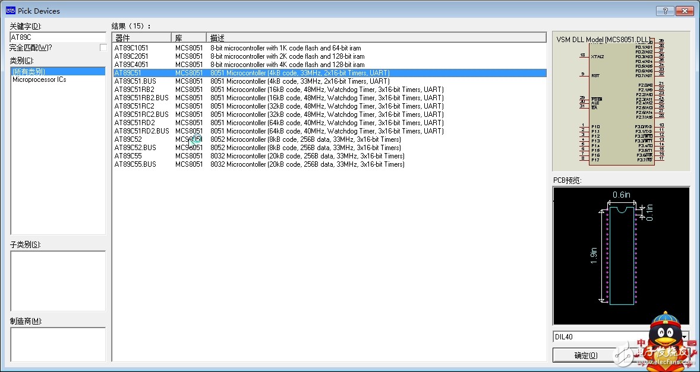Image resolution: width=700 pixels, height=372 pixels.
Task: Click the 器件 column header
Action: pyautogui.click(x=141, y=37)
